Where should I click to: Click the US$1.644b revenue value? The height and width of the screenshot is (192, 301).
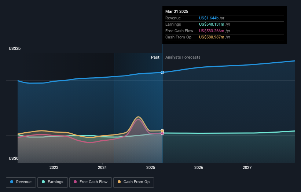click(x=209, y=18)
